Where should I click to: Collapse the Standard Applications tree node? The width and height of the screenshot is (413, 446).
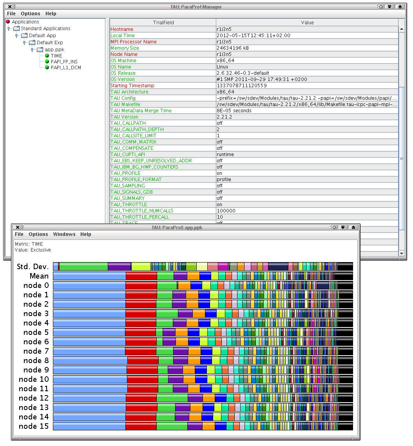click(9, 29)
